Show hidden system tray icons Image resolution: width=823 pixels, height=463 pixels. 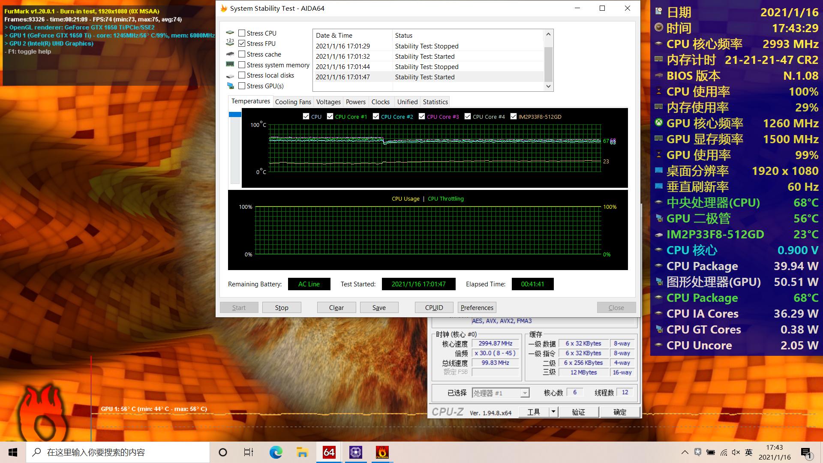click(685, 452)
